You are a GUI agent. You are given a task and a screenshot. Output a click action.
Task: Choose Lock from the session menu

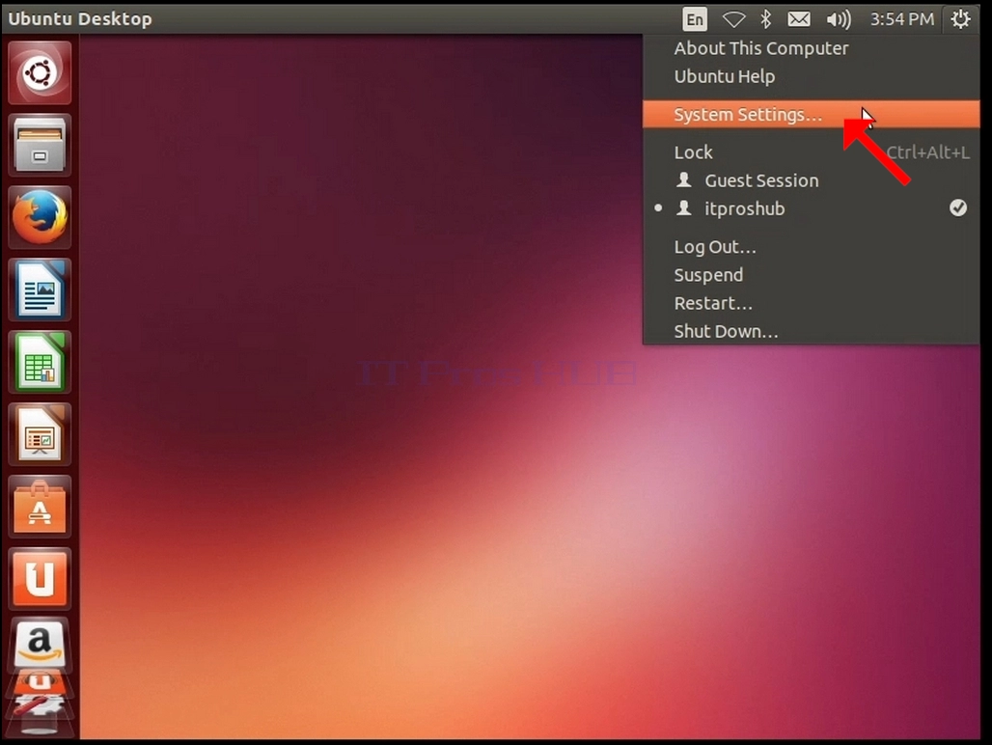coord(811,152)
